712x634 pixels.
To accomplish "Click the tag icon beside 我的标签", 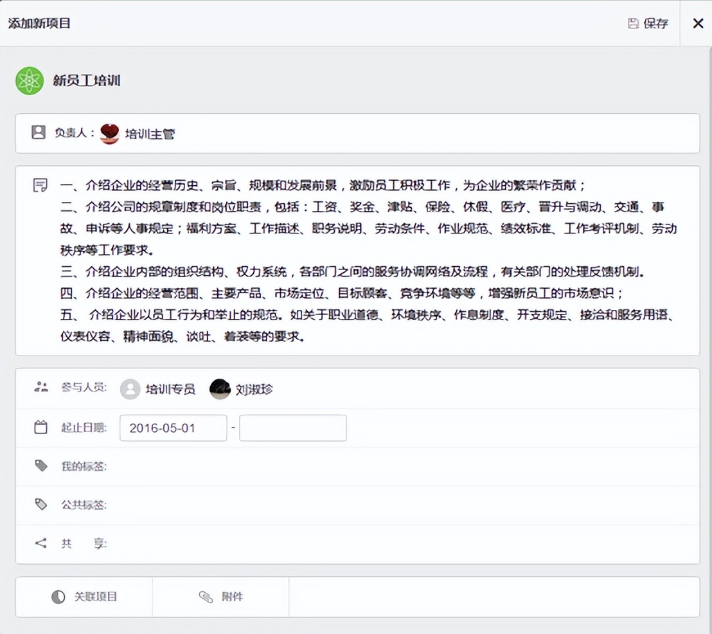I will click(40, 466).
